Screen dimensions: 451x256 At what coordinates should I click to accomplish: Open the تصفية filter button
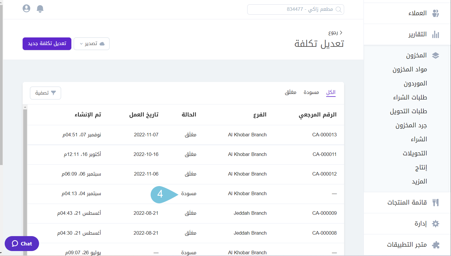point(46,93)
